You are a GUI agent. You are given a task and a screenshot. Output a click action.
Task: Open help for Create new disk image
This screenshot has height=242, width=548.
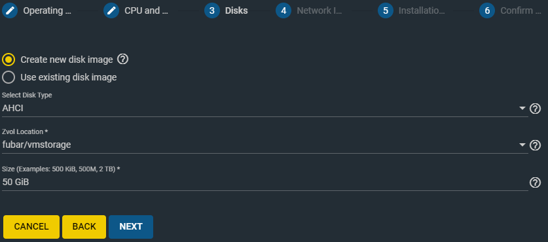[x=122, y=60]
